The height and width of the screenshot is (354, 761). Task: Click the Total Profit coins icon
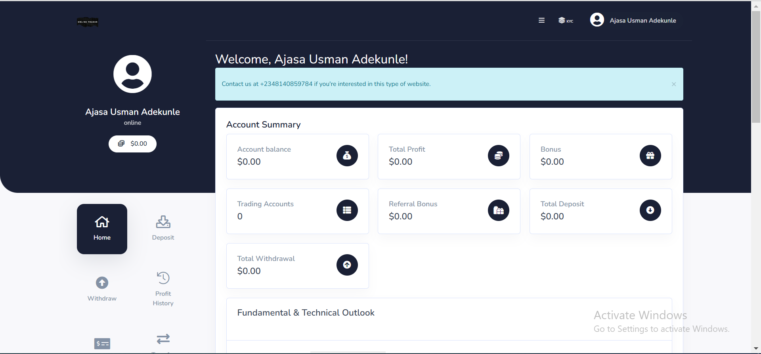(x=499, y=156)
